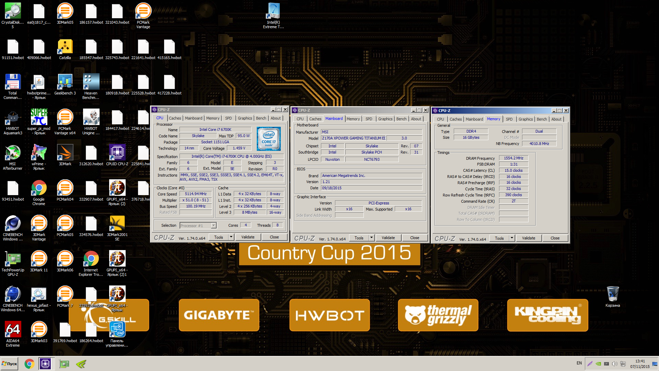Viewport: 659px width, 371px height.
Task: Open Bench tab in CPU window
Action: [x=261, y=118]
